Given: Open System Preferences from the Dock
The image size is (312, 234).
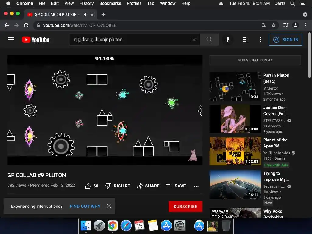Looking at the screenshot, I should (x=180, y=226).
